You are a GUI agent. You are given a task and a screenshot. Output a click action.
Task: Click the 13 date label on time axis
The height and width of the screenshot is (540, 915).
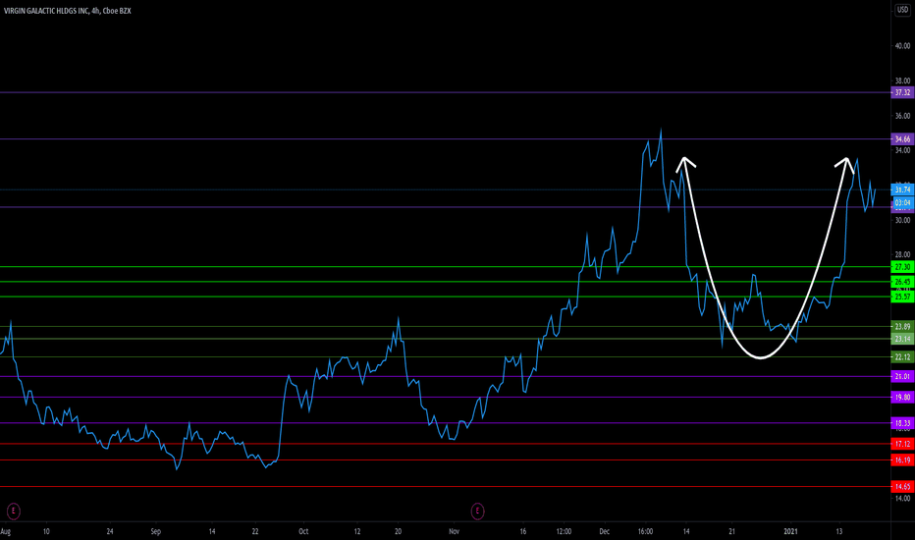[838, 531]
